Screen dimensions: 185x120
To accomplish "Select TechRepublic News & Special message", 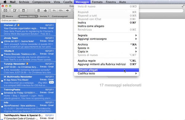I will click(28, 117).
